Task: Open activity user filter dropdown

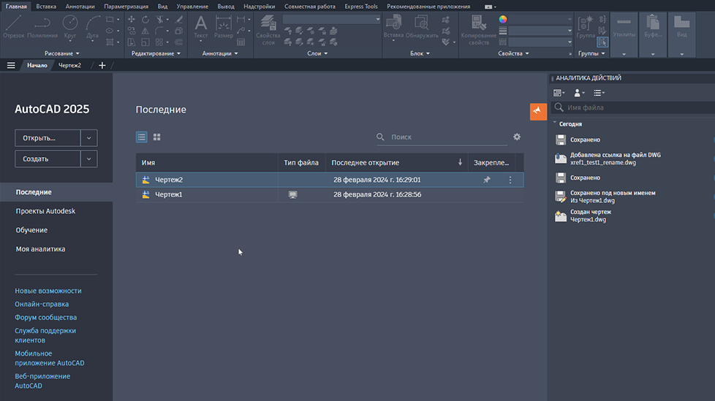Action: click(x=579, y=93)
